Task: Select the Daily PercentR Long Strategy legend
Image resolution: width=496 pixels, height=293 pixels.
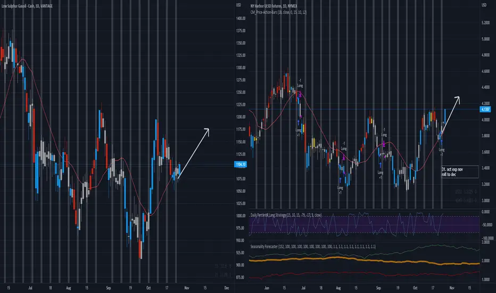Action: pyautogui.click(x=286, y=215)
